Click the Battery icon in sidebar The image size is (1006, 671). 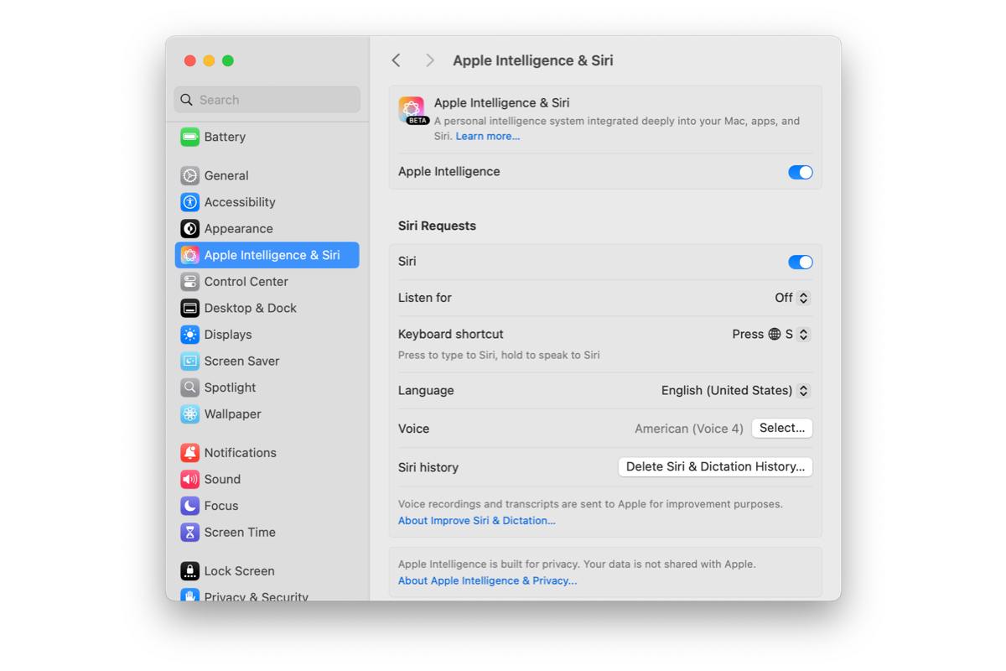[x=190, y=137]
